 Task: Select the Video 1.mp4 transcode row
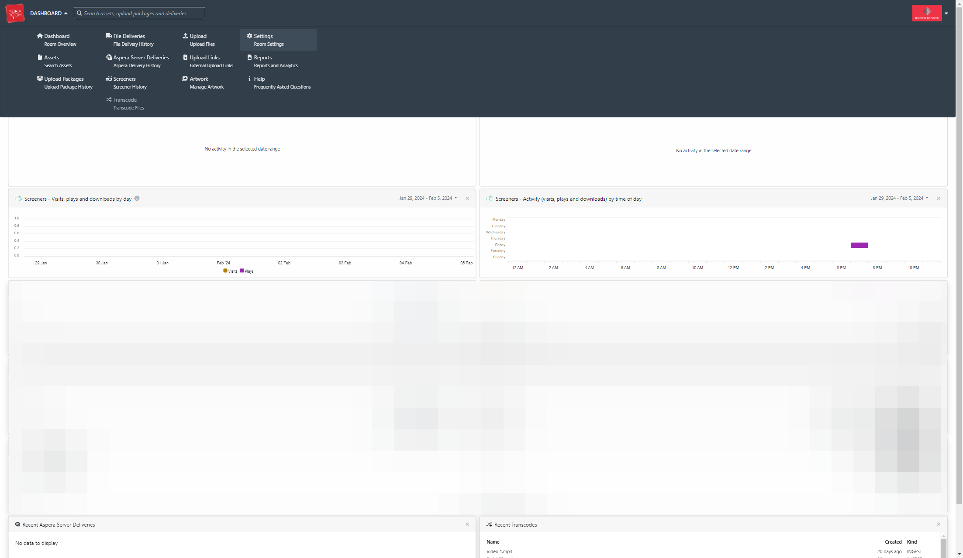coord(710,551)
